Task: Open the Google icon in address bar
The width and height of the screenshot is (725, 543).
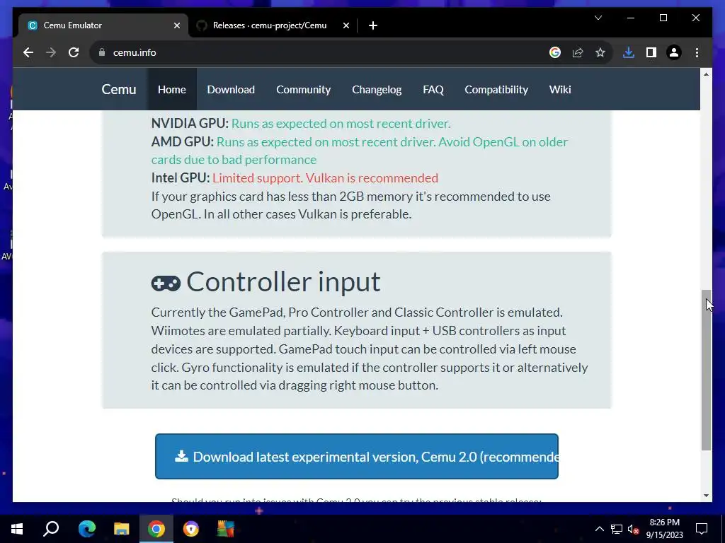Action: pyautogui.click(x=555, y=52)
